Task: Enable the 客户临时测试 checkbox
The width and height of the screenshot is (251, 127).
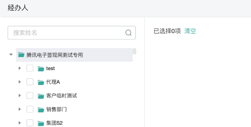Action: pos(30,96)
